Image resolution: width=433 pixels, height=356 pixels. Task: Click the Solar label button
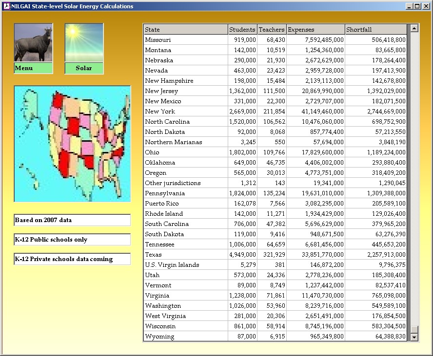point(84,68)
